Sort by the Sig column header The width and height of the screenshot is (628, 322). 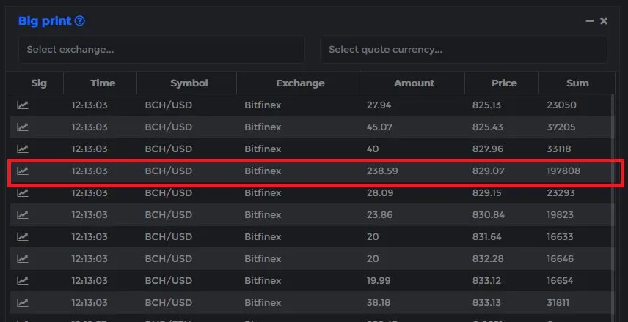click(x=39, y=83)
